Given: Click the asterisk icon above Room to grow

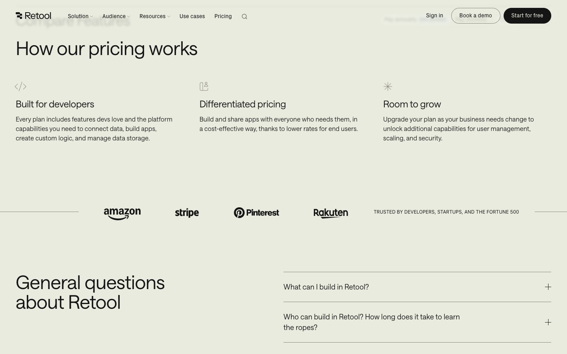Looking at the screenshot, I should pyautogui.click(x=388, y=87).
